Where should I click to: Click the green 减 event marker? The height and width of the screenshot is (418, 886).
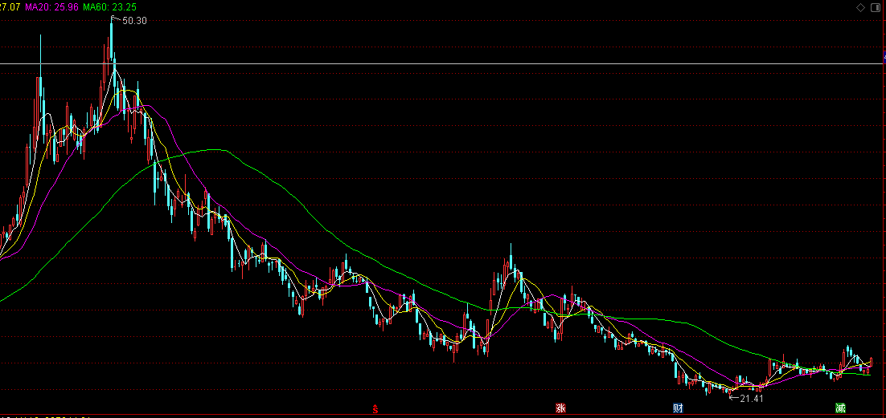(x=840, y=408)
